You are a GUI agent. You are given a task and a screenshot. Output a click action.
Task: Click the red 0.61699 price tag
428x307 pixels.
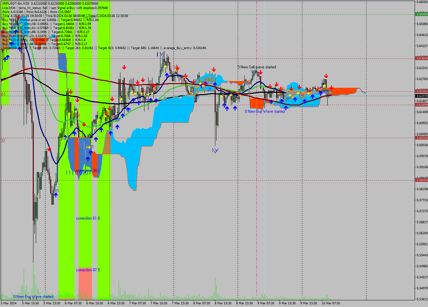pos(421,104)
